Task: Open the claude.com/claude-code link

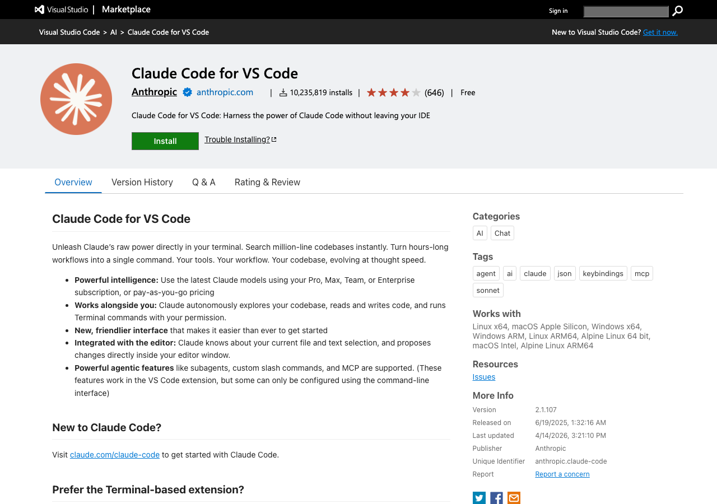Action: click(115, 455)
